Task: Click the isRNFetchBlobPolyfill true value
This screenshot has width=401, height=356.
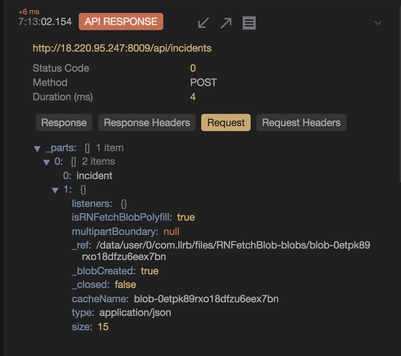Action: click(x=186, y=217)
